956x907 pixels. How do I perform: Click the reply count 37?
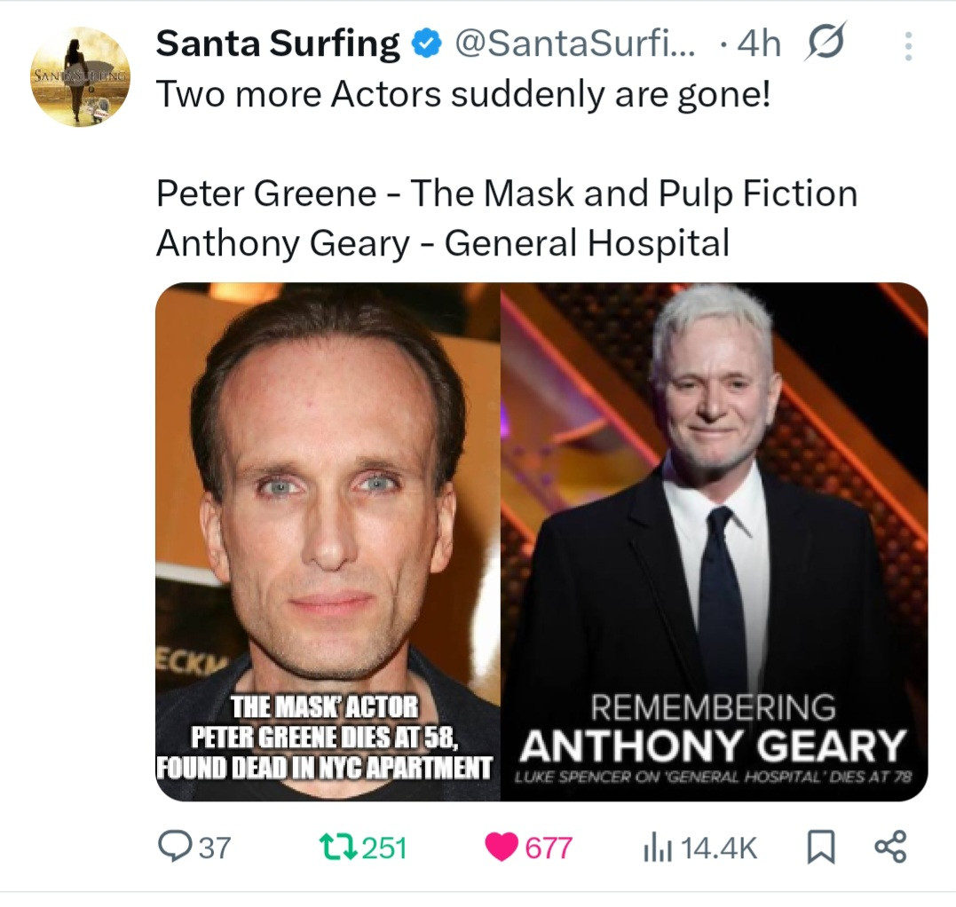tap(213, 848)
